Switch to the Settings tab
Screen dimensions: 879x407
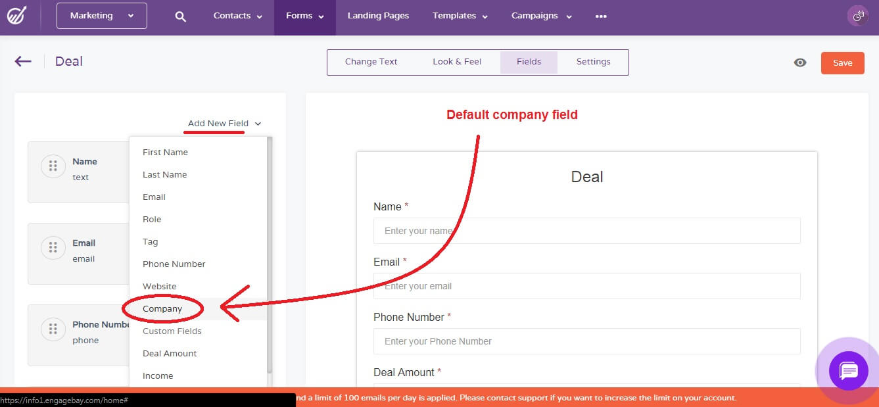click(592, 61)
